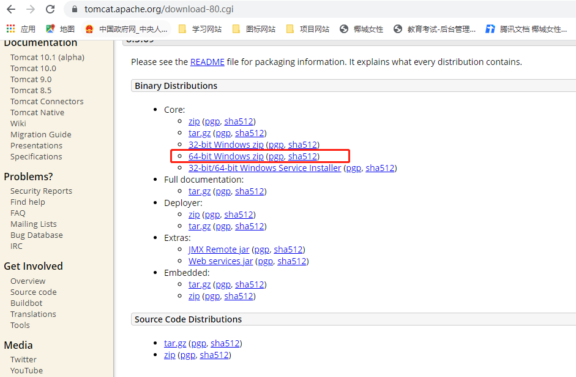Open the Bug Database link
The image size is (576, 377).
pyautogui.click(x=36, y=235)
